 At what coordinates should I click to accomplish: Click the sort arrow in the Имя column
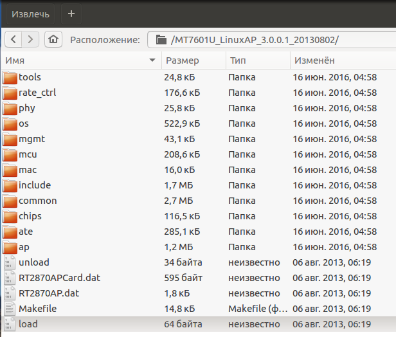[152, 60]
